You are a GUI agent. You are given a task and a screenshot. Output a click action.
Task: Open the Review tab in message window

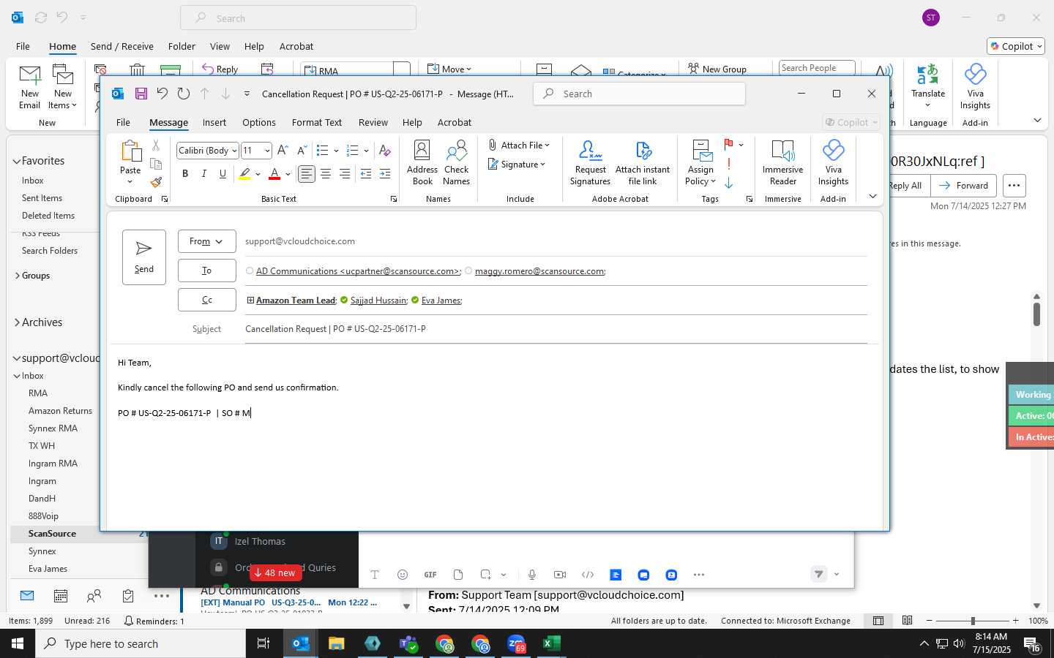(373, 122)
